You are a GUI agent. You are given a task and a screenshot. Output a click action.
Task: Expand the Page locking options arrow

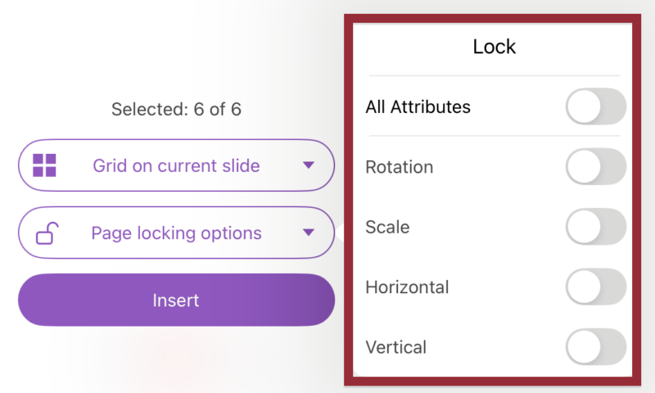click(x=308, y=233)
